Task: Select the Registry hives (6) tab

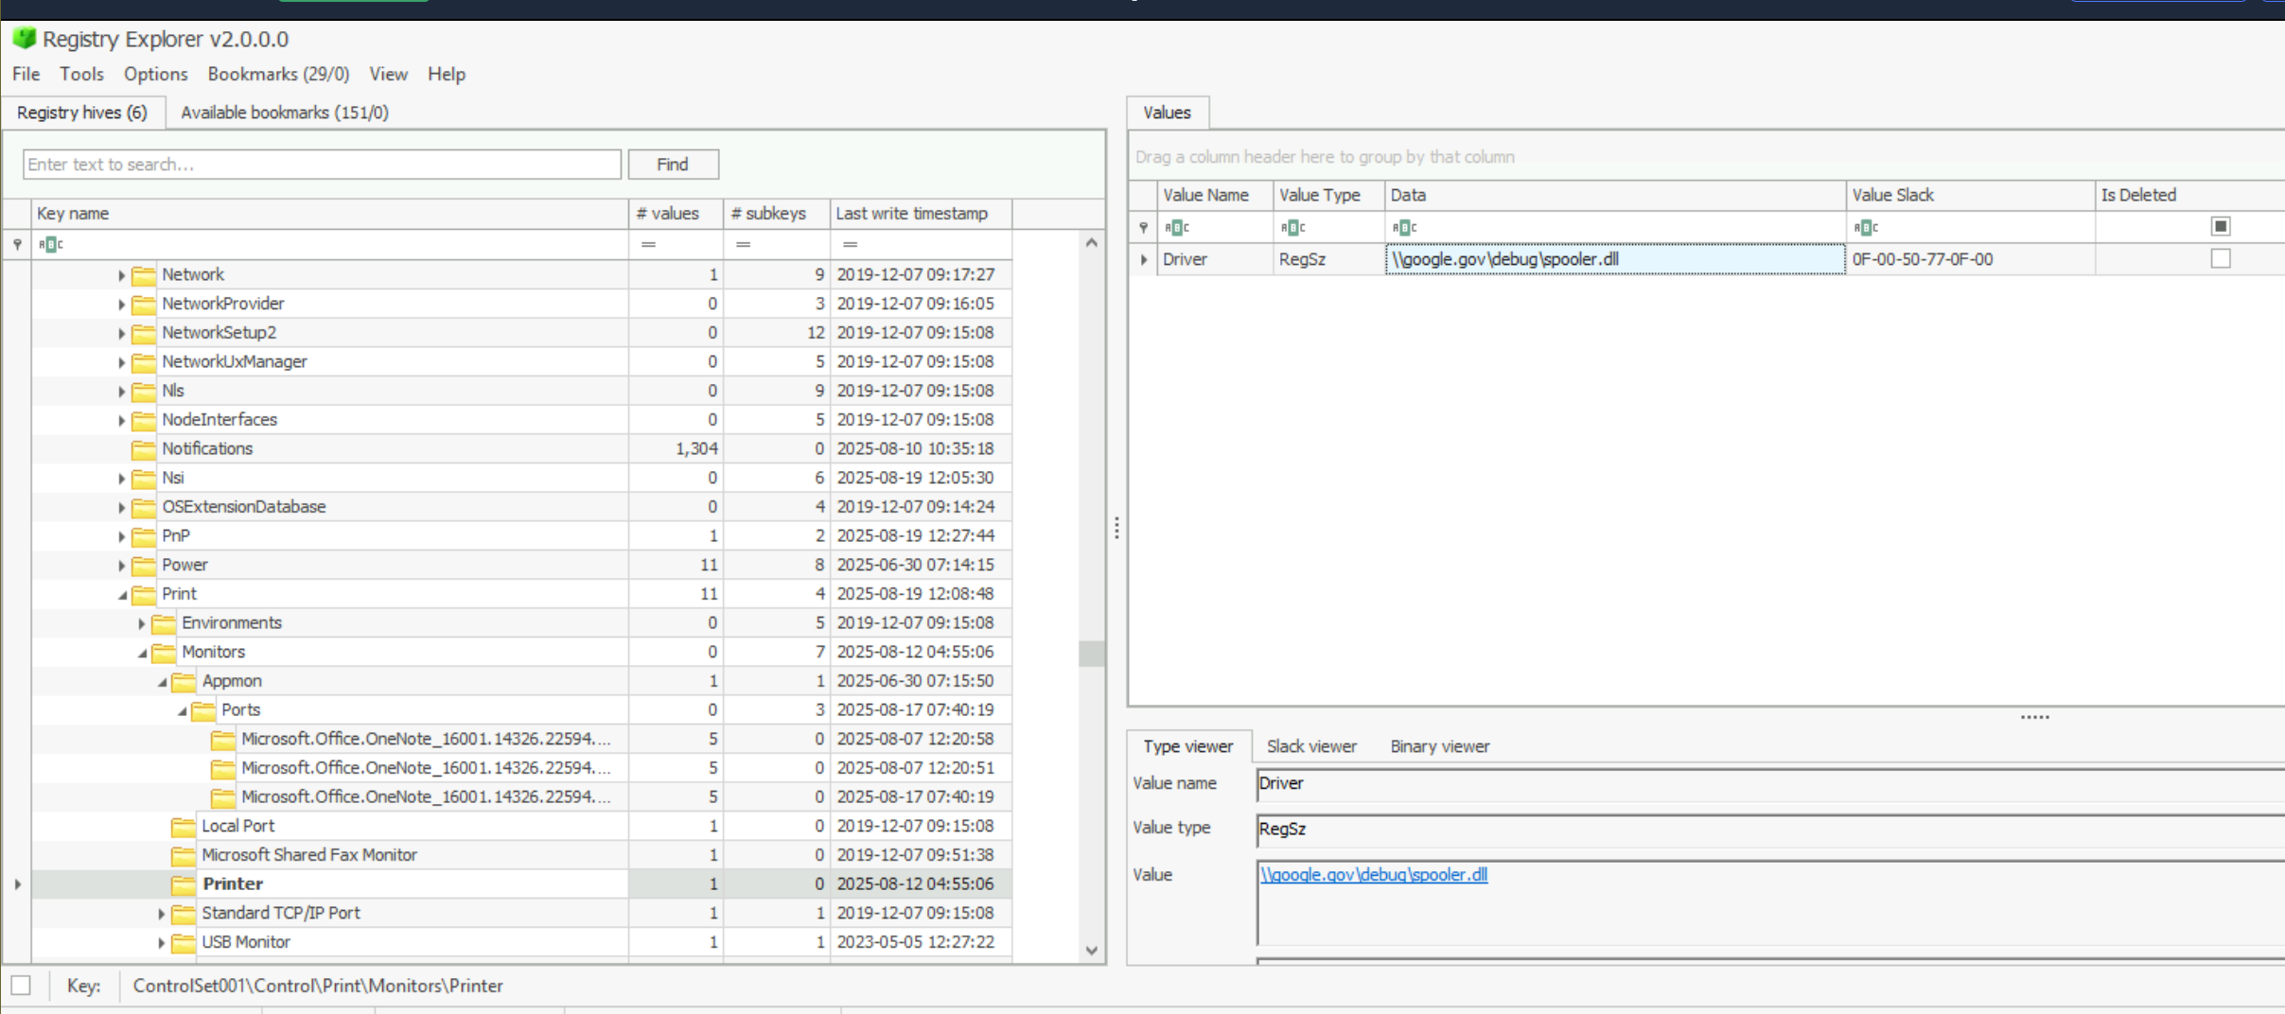Action: point(82,113)
